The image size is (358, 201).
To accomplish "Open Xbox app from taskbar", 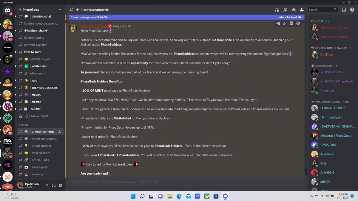I will coord(207,196).
